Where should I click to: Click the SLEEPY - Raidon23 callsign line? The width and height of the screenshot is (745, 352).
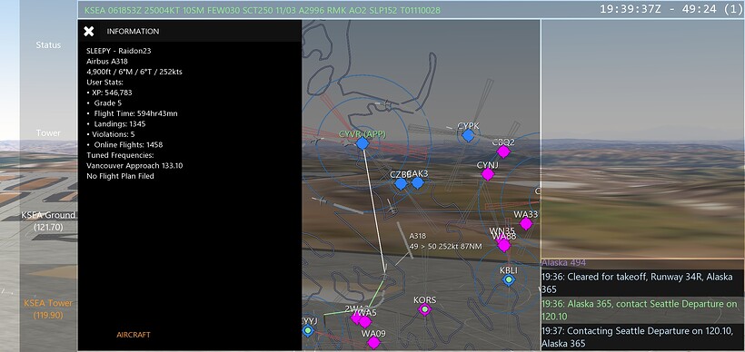[x=119, y=51]
